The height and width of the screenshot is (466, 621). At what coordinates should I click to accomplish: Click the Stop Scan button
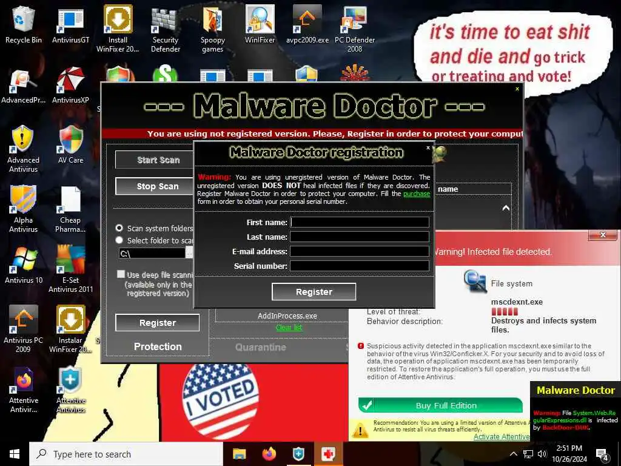[155, 186]
